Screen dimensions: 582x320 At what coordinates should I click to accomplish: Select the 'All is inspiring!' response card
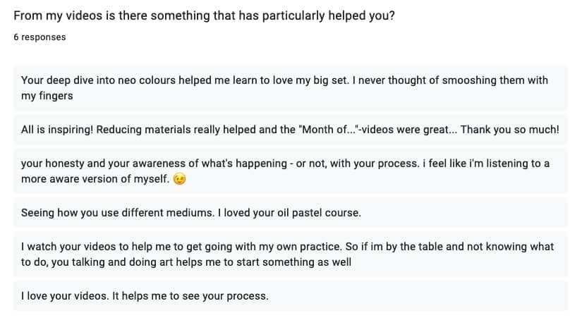click(291, 130)
